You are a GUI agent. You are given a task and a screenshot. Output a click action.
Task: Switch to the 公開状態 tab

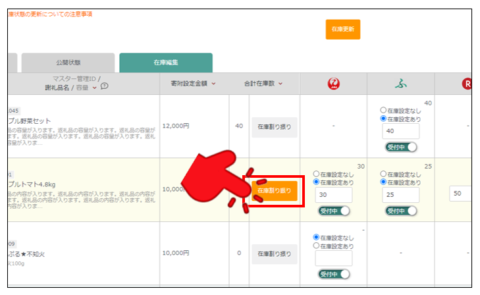68,63
